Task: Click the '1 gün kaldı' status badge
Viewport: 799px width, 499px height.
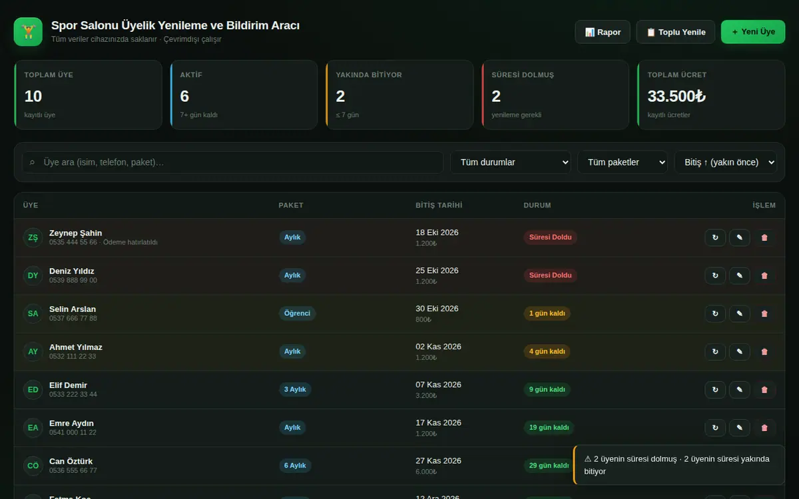Action: 547,313
